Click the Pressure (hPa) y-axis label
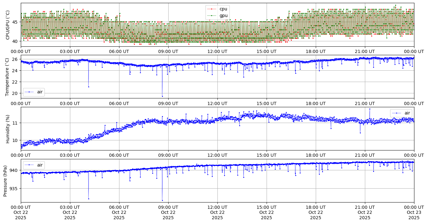Screen dimensions: 427x223 (x=5, y=181)
